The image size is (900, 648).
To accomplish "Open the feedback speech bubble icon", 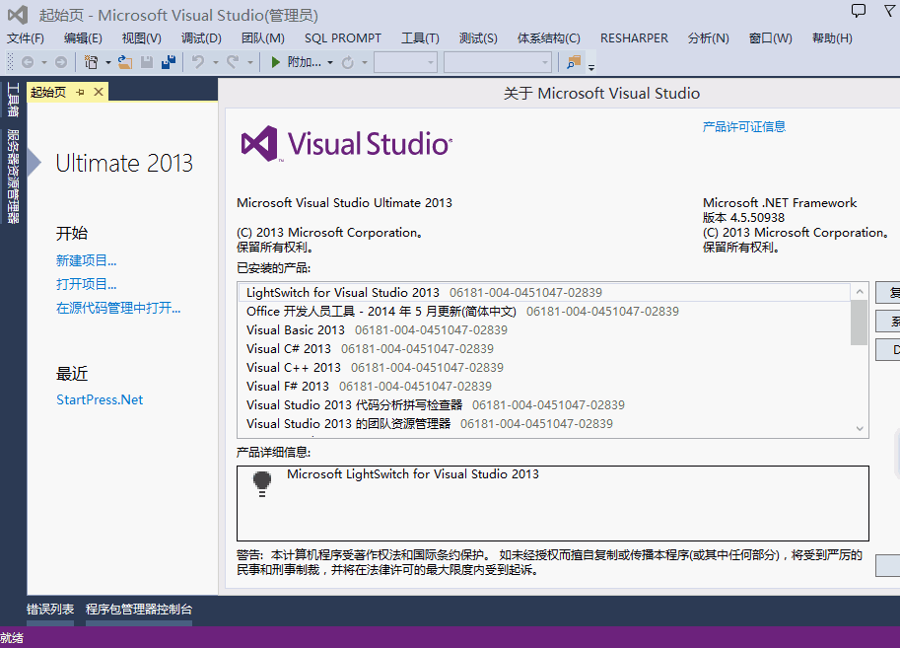I will [859, 11].
